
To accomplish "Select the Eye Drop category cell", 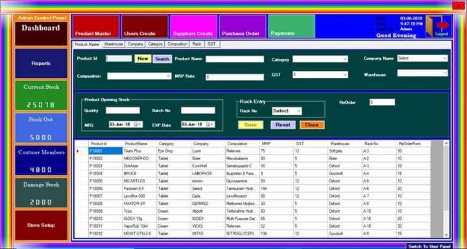I will pyautogui.click(x=174, y=151).
